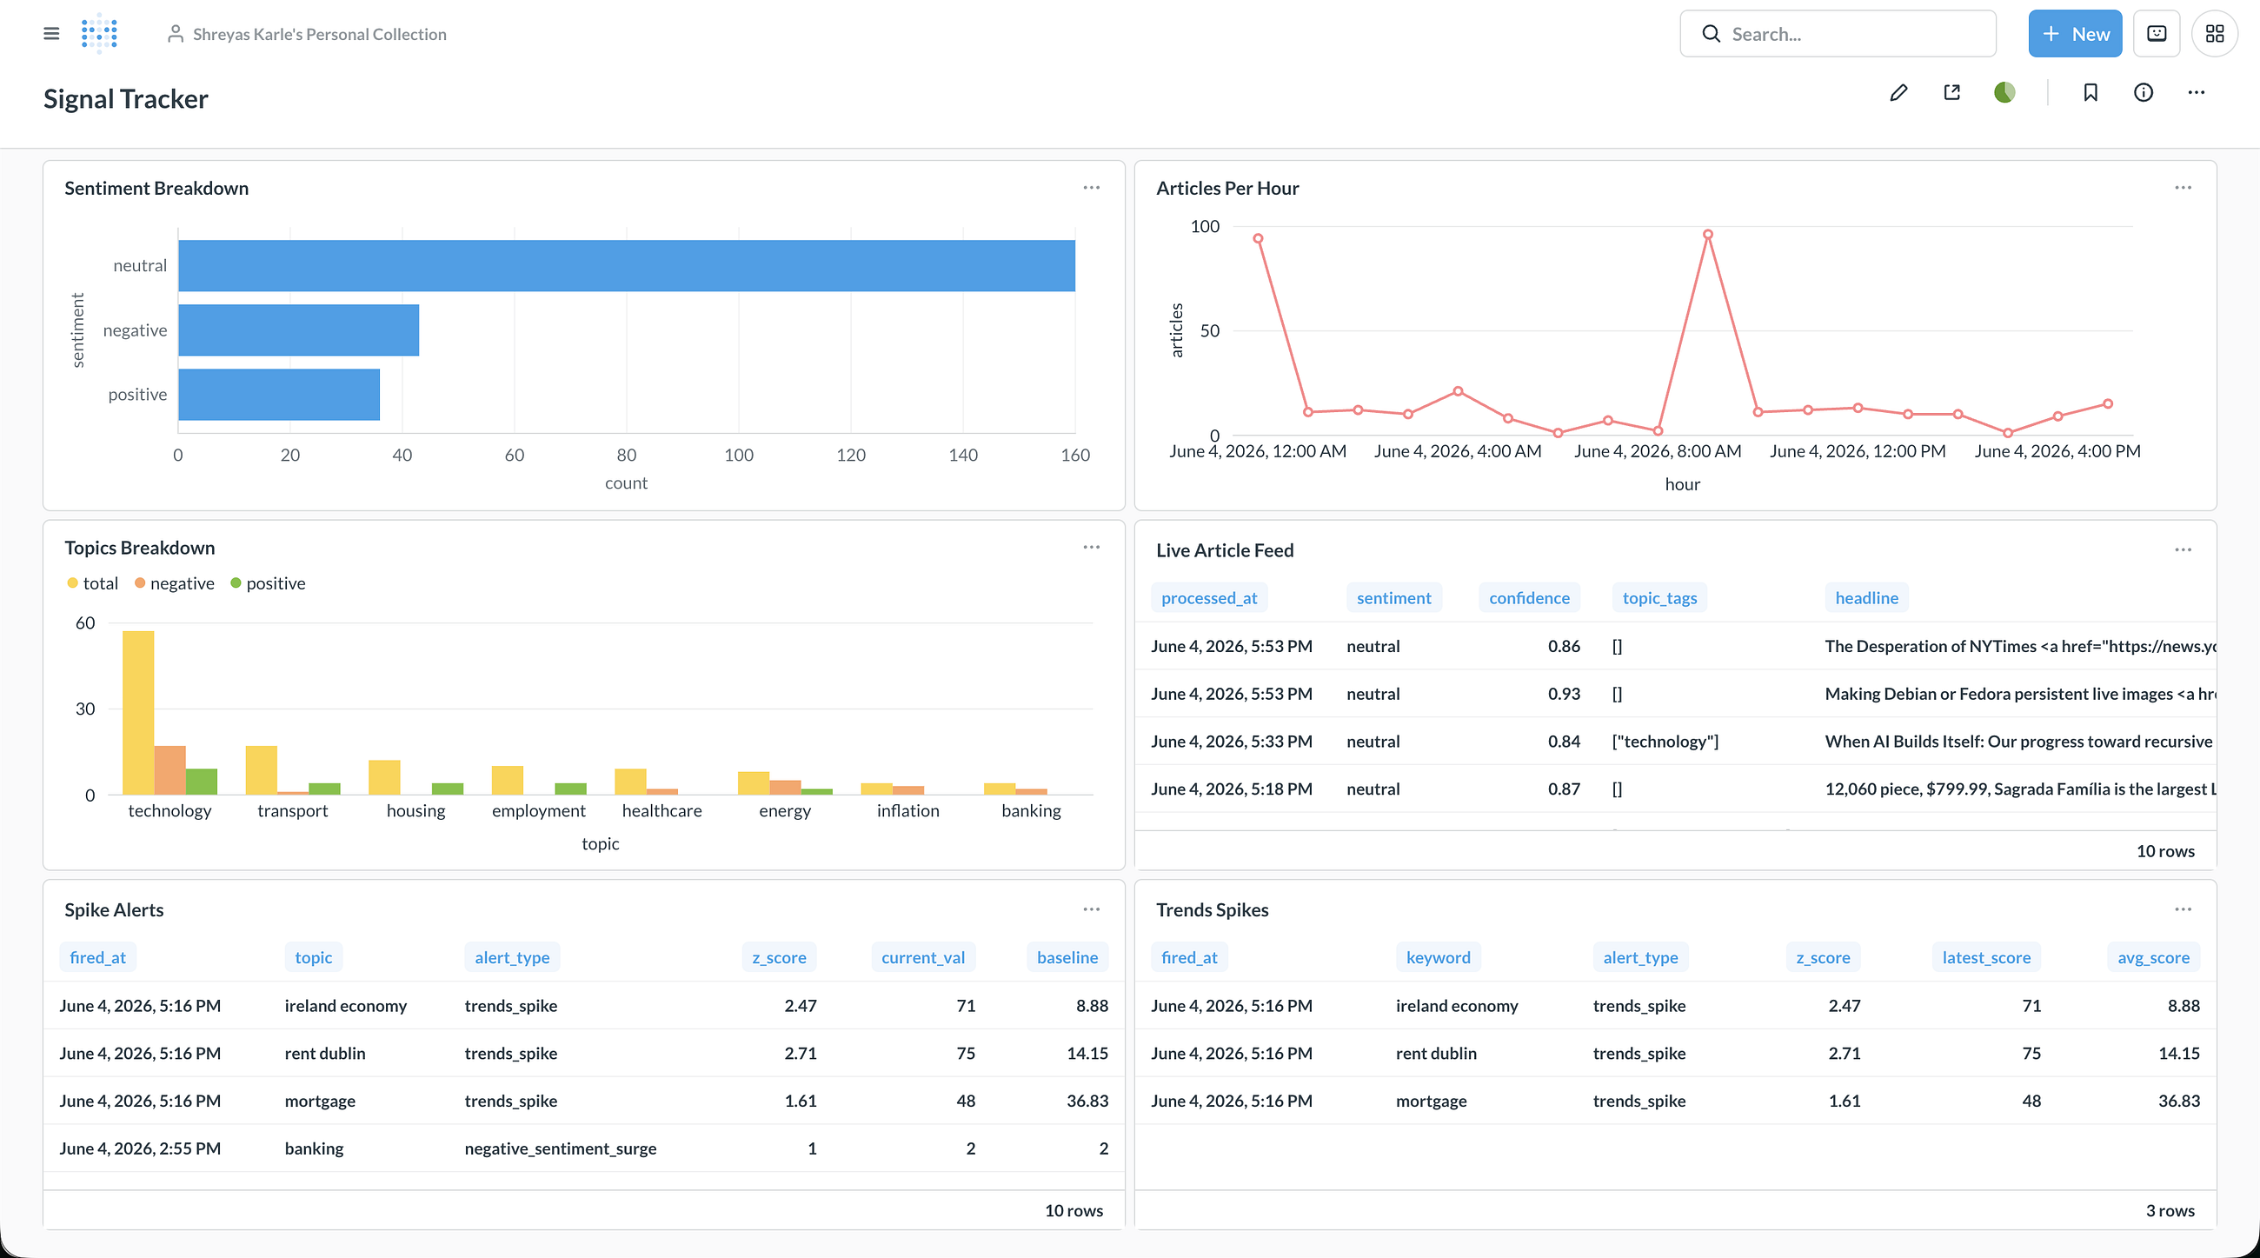This screenshot has width=2260, height=1258.
Task: Select 'ireland economy' cell in Spike Alerts
Action: pyautogui.click(x=346, y=1005)
